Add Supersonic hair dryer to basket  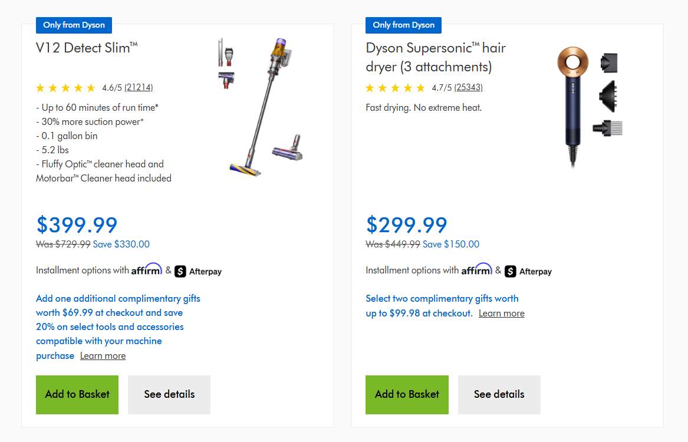(407, 395)
